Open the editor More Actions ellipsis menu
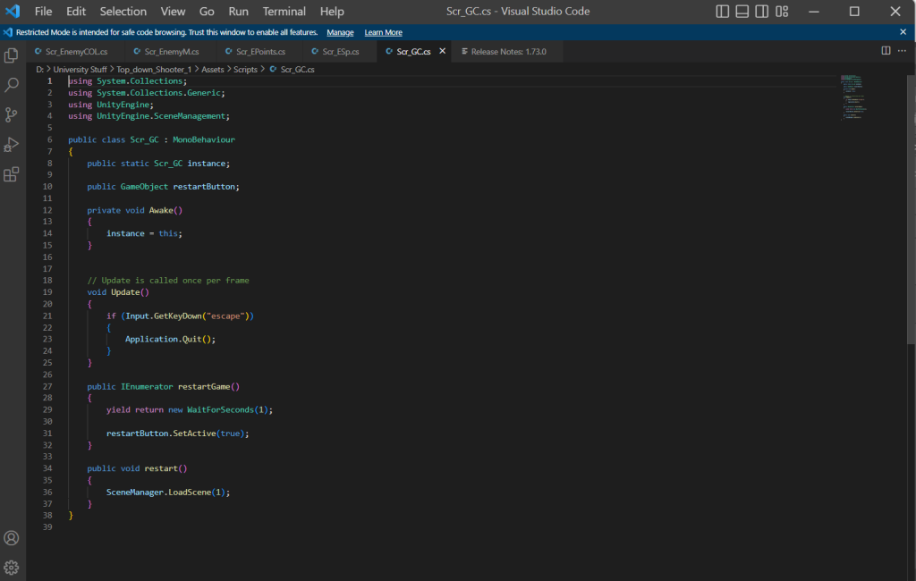The height and width of the screenshot is (581, 916). [x=902, y=51]
